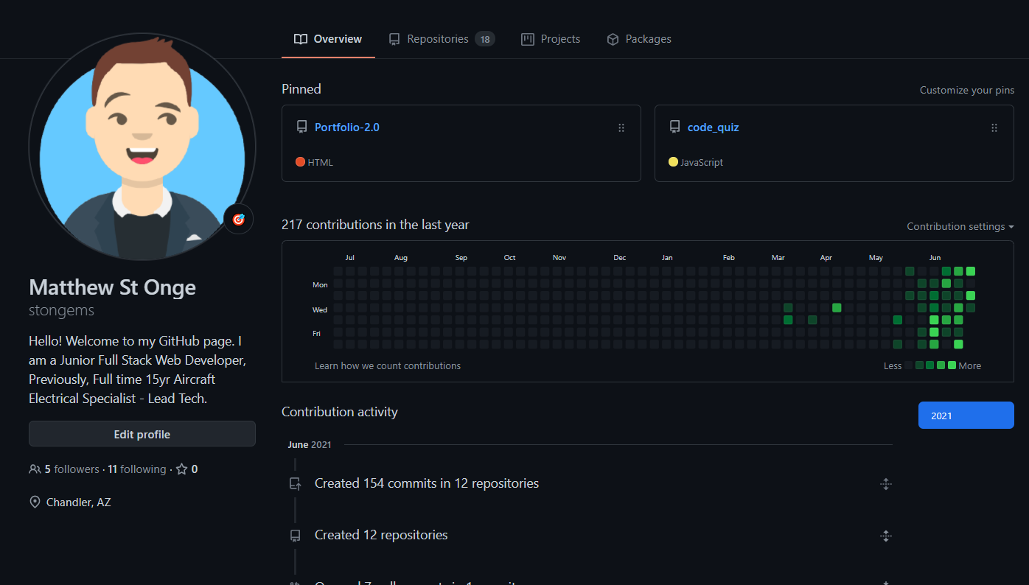Click the repository icon beside code_quiz
1029x585 pixels.
point(674,127)
